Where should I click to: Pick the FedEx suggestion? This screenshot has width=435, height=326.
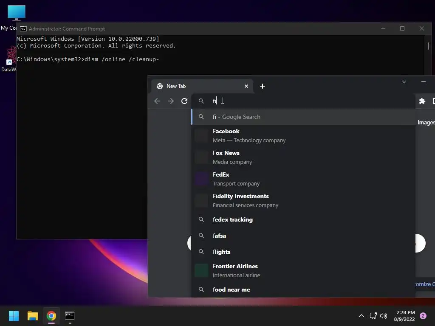click(x=303, y=179)
